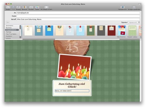
Task: Choose the peach template with round photo
Action: click(x=60, y=31)
